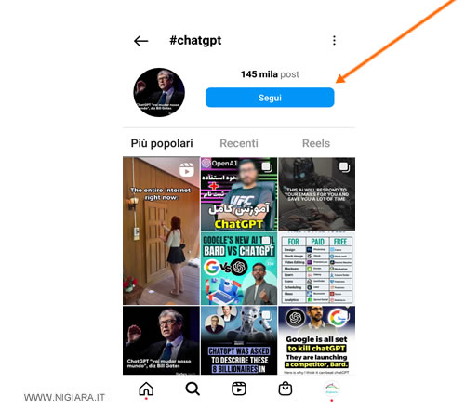Open the Shop bag icon
The height and width of the screenshot is (409, 465).
pyautogui.click(x=286, y=389)
